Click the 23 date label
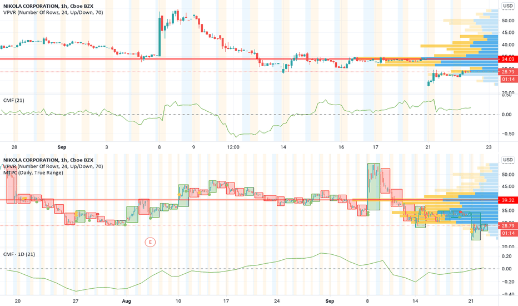The height and width of the screenshot is (306, 518). click(x=489, y=147)
